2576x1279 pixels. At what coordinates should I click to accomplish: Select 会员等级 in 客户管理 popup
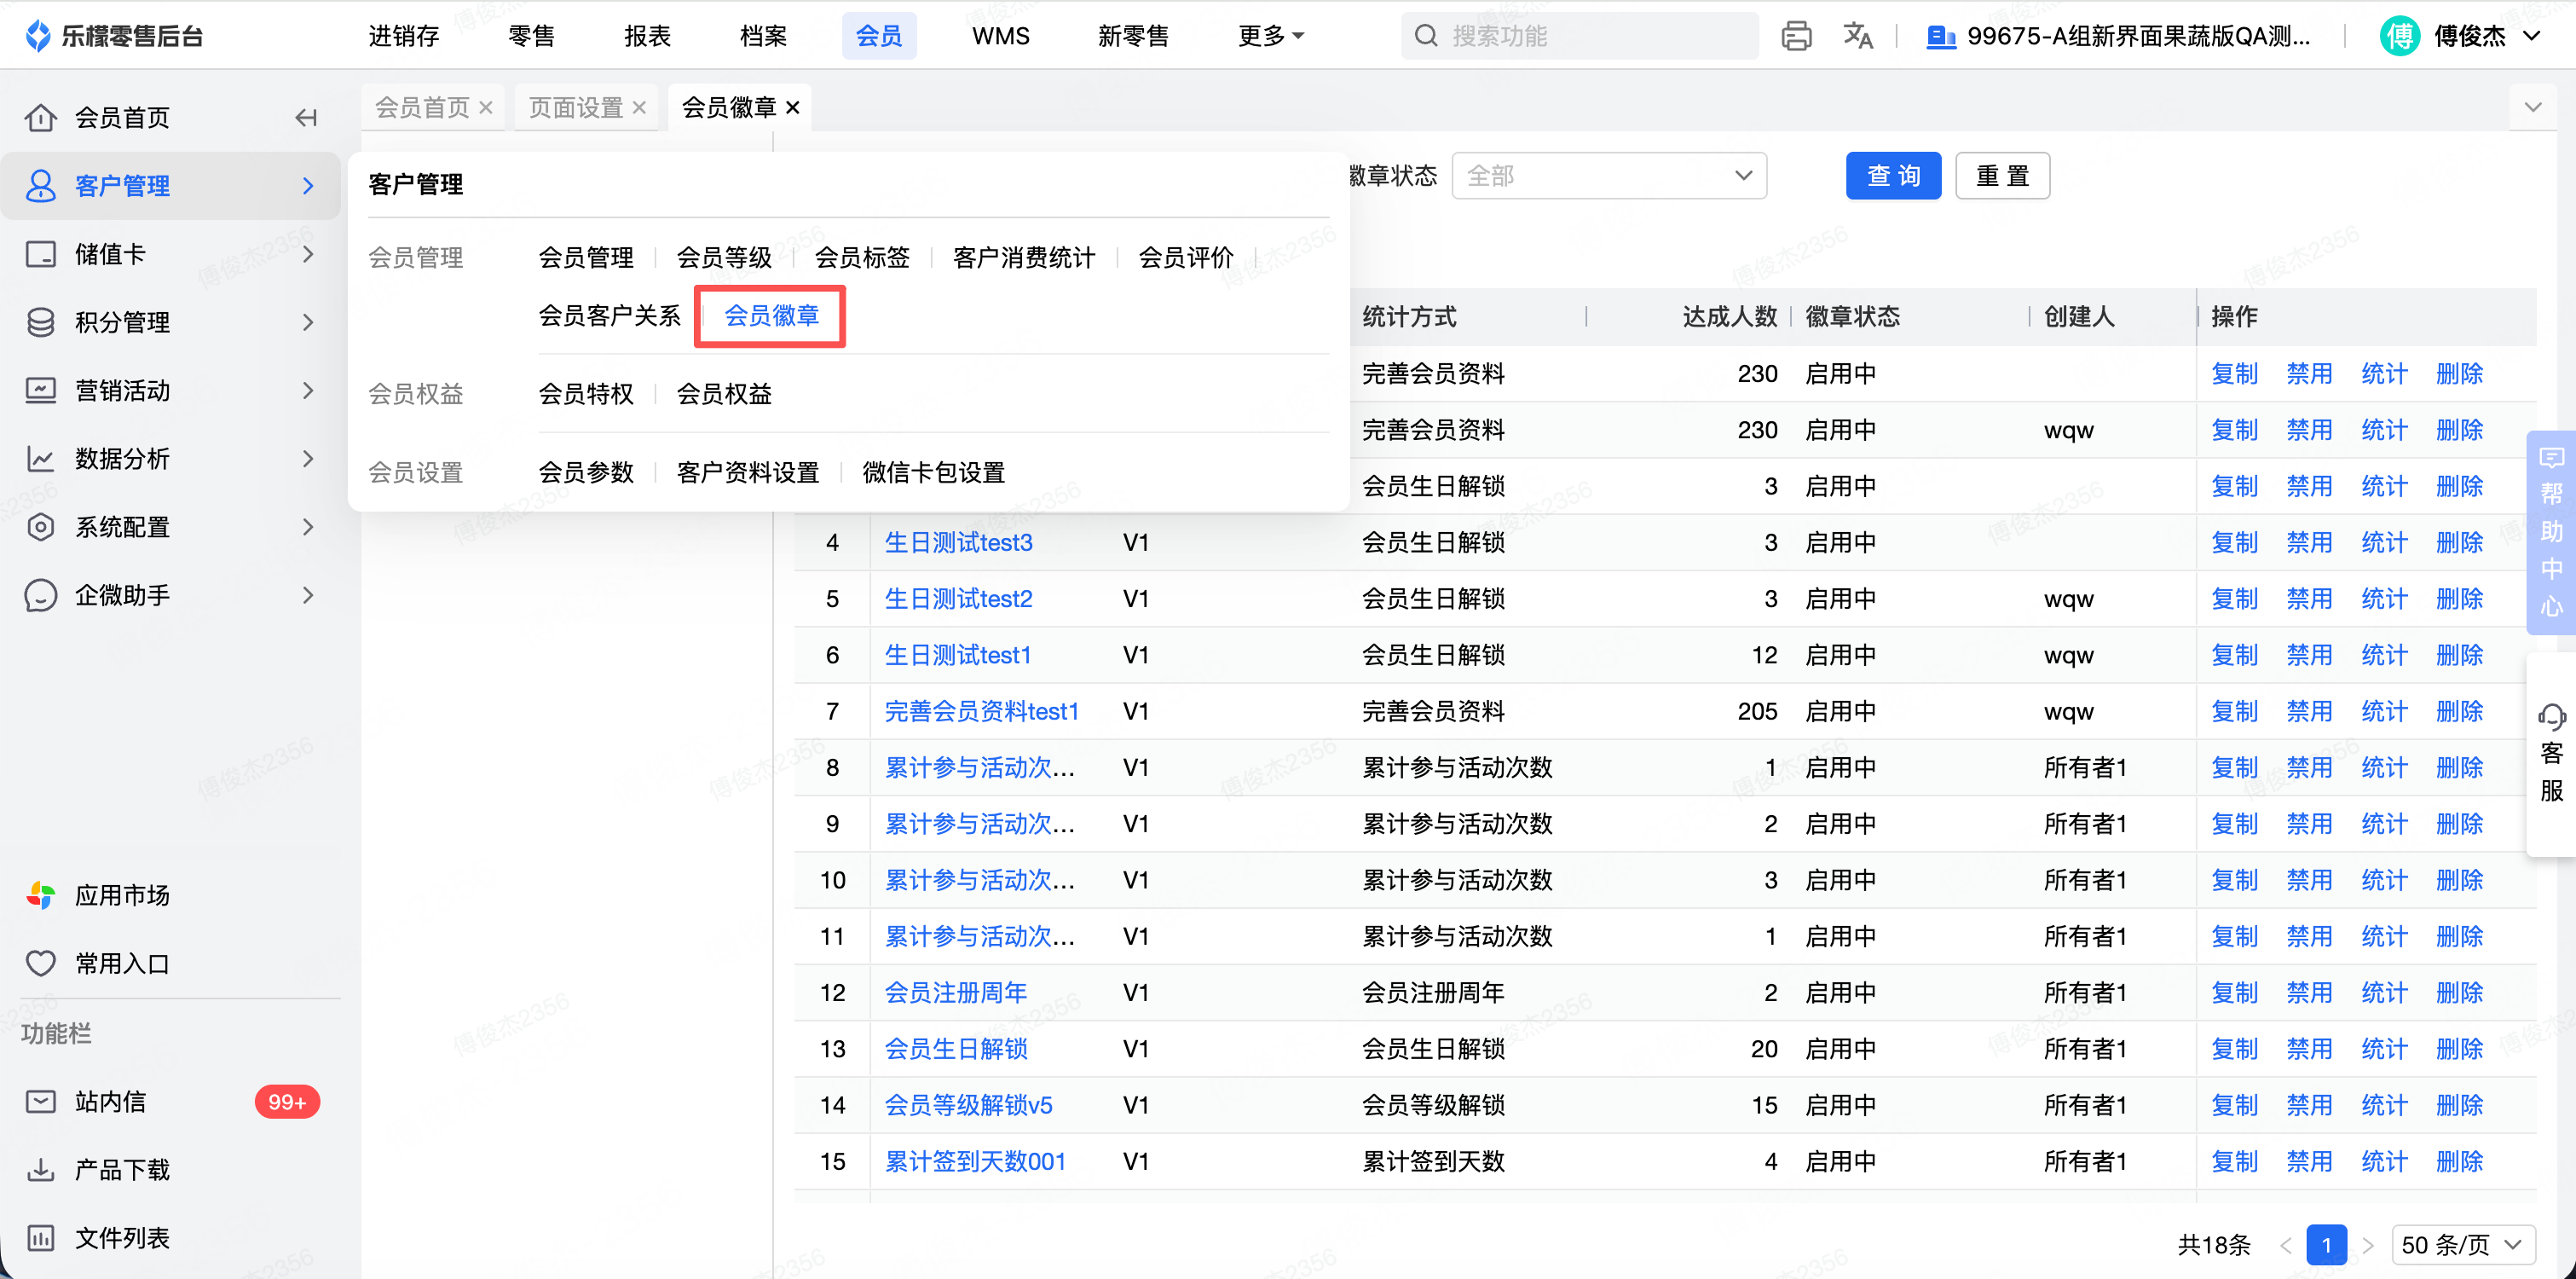coord(724,258)
